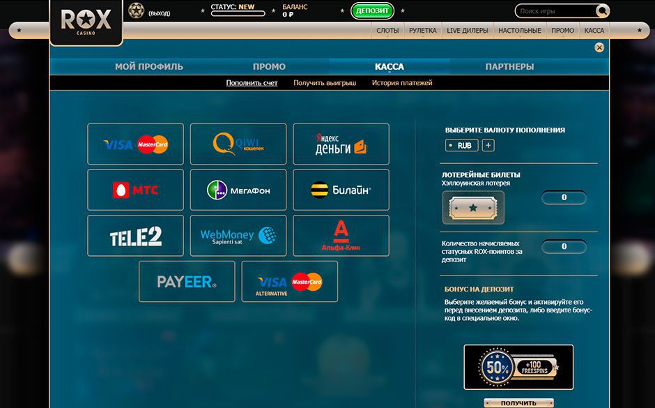
Task: Select the RUB currency option
Action: [461, 146]
